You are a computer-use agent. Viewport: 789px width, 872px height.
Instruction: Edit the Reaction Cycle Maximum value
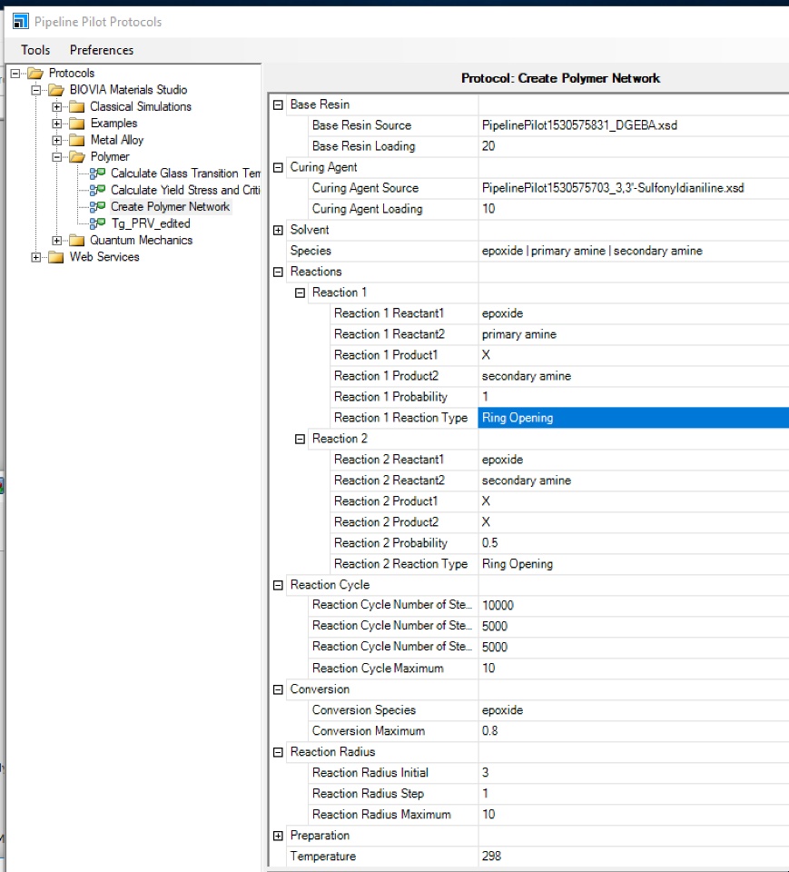[x=634, y=669]
